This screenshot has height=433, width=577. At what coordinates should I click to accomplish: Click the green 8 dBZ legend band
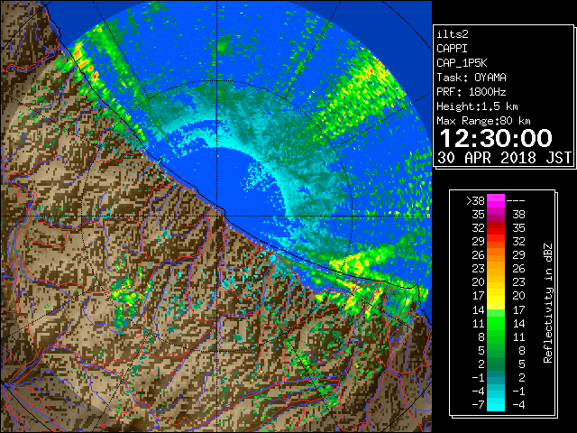tap(496, 336)
